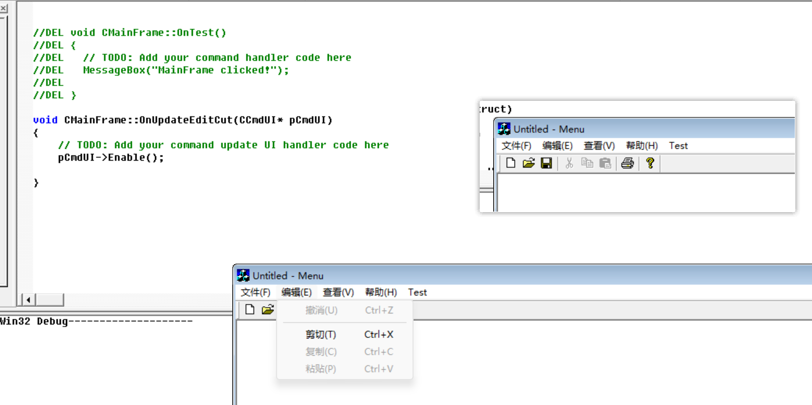Click Open folder icon in upper-right Menu window

coord(529,163)
